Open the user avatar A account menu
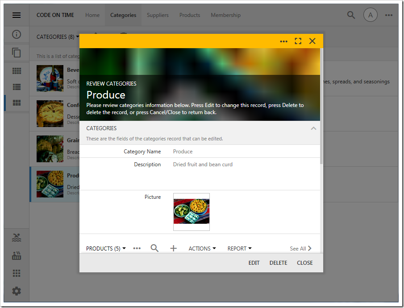The width and height of the screenshot is (404, 308). pyautogui.click(x=370, y=15)
